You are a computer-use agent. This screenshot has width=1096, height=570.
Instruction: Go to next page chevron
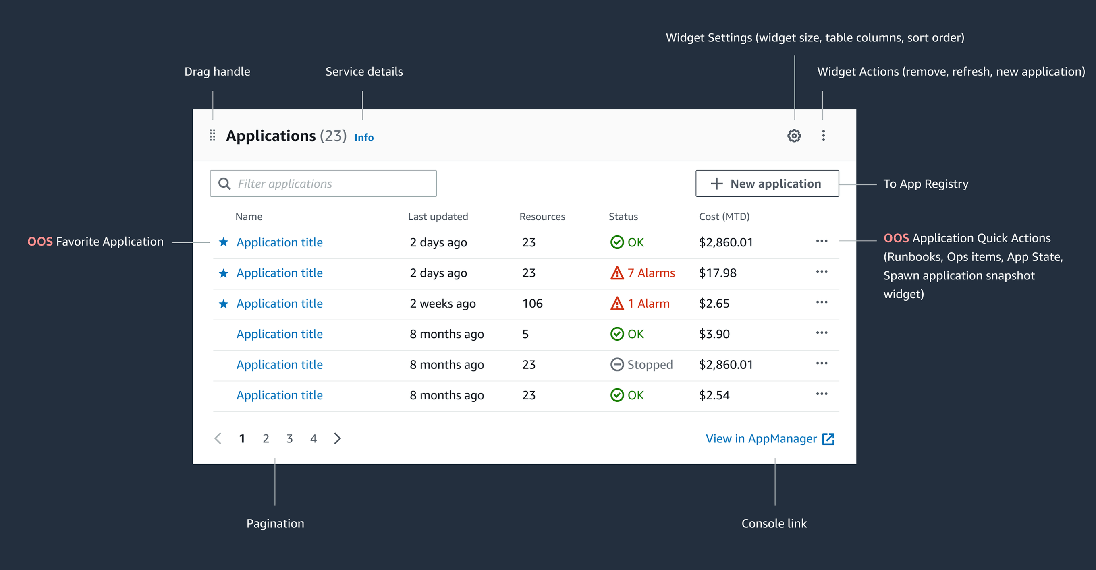pos(337,438)
